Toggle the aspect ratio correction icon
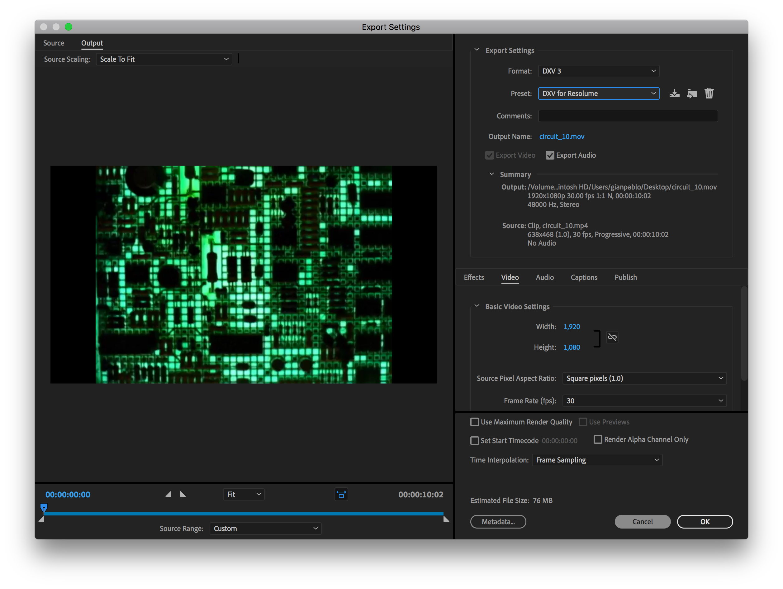The width and height of the screenshot is (783, 589). 341,495
